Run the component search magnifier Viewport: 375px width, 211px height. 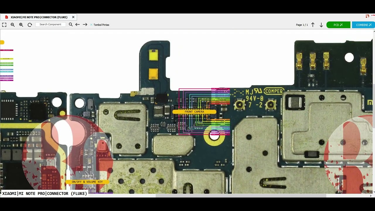point(71,25)
